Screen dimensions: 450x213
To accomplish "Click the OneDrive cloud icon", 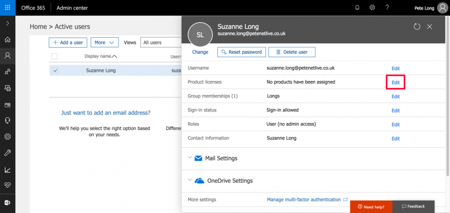I will point(199,181).
